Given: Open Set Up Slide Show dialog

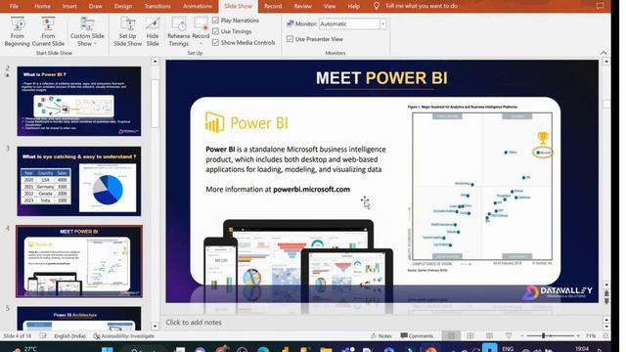Looking at the screenshot, I should [128, 31].
